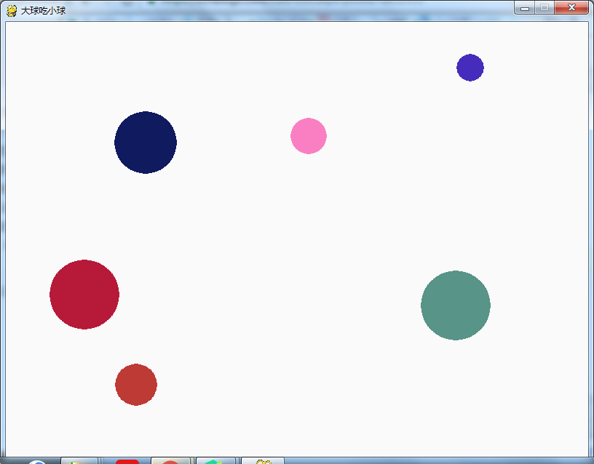Click the teal green ball
Screen dimensions: 594x464
(x=456, y=305)
